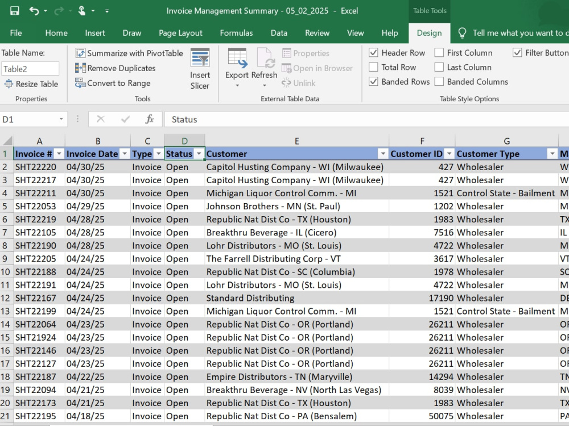
Task: Enable the Total Row checkbox
Action: pyautogui.click(x=373, y=67)
